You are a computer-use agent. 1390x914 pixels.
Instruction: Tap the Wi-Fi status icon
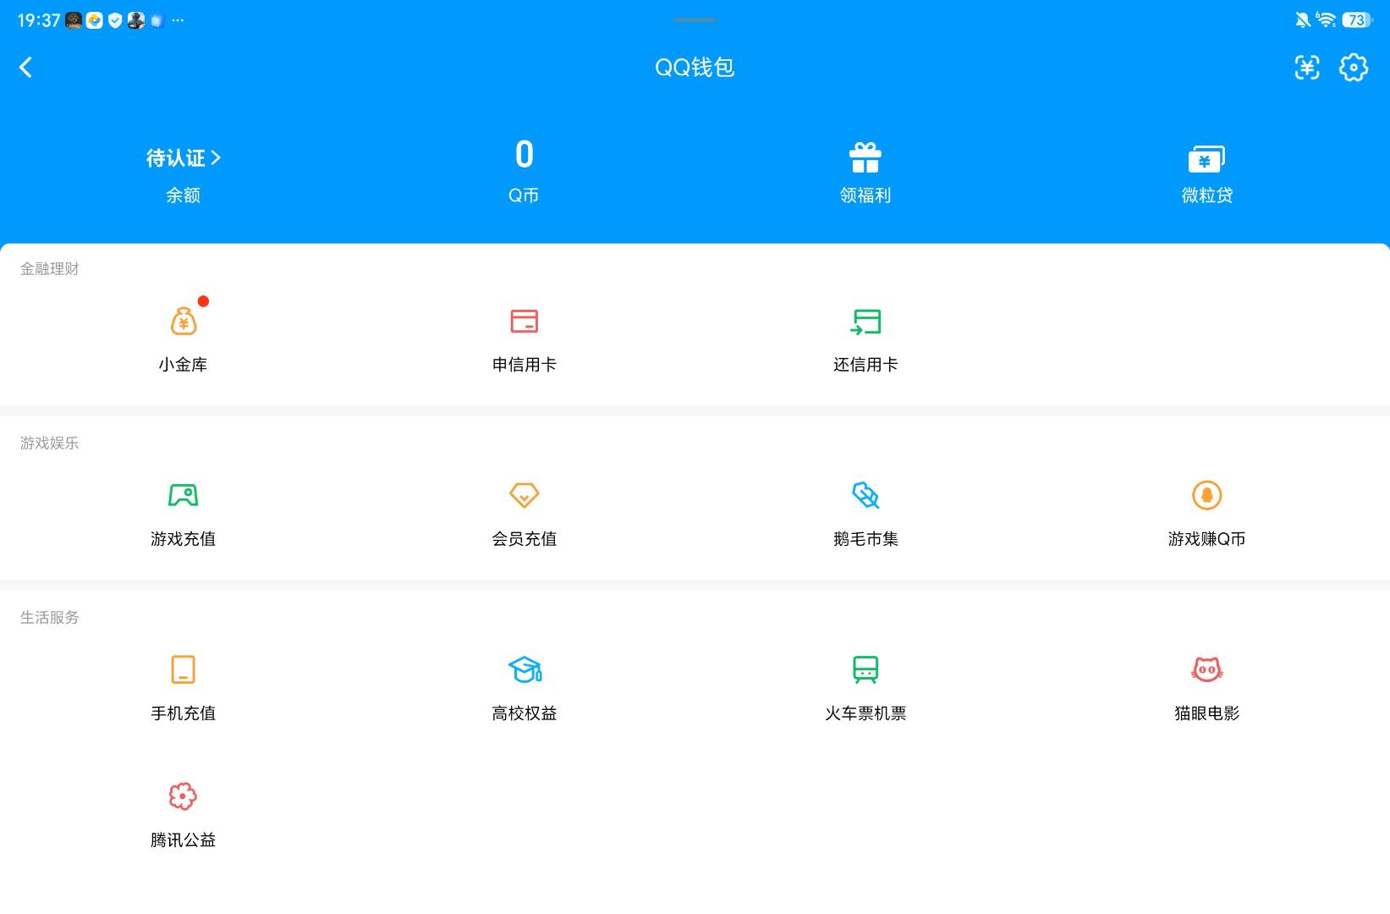pyautogui.click(x=1326, y=19)
